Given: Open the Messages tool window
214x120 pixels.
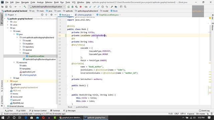Looking at the screenshot, I should click(x=70, y=111).
